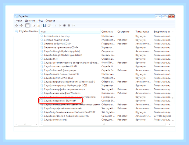Click the Start service play icon
This screenshot has width=189, height=145.
(55, 26)
